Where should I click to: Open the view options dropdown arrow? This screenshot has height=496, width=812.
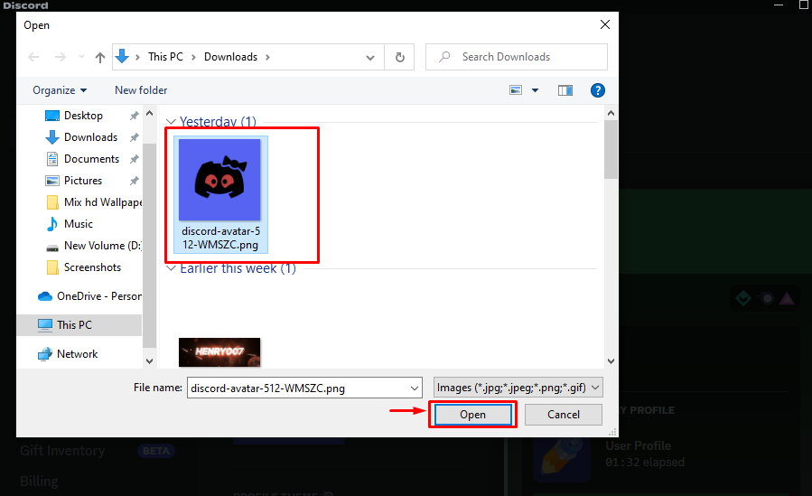(x=535, y=90)
